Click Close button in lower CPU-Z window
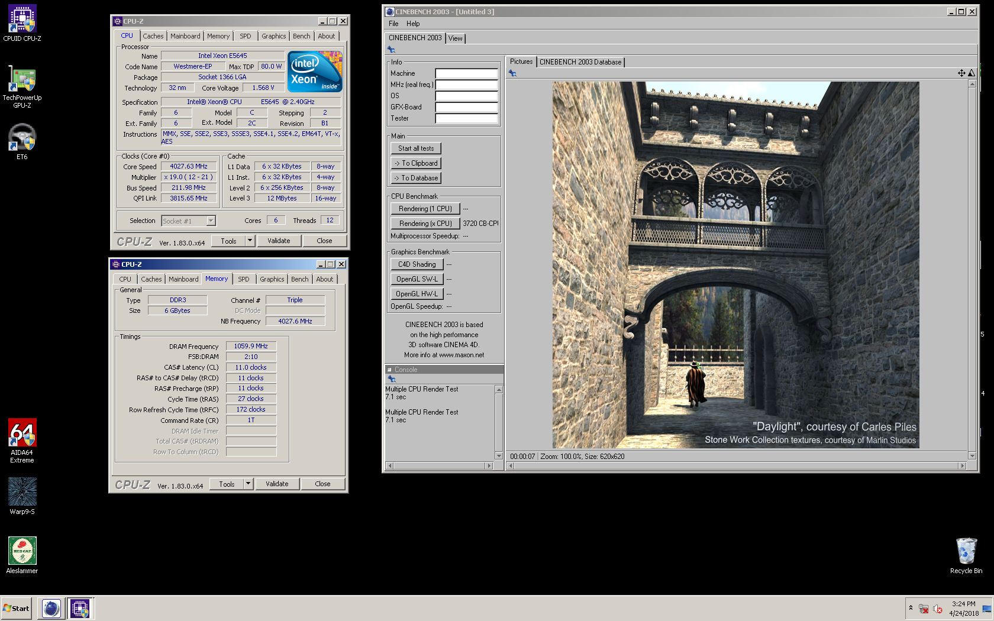994x621 pixels. coord(322,484)
